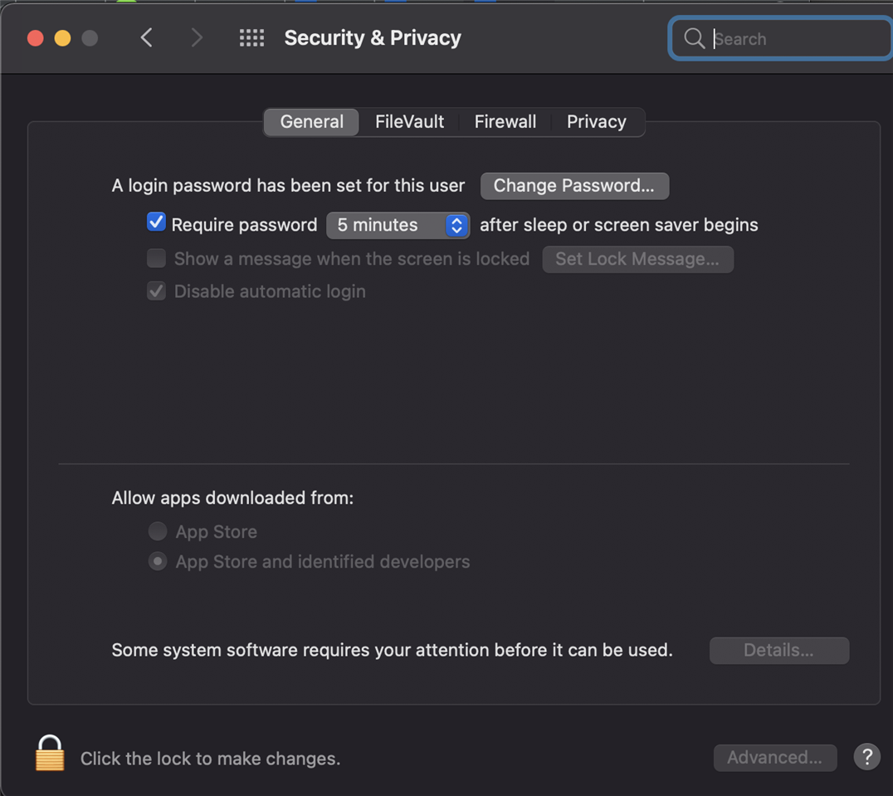Open system software Details... button
This screenshot has height=796, width=893.
coord(779,650)
